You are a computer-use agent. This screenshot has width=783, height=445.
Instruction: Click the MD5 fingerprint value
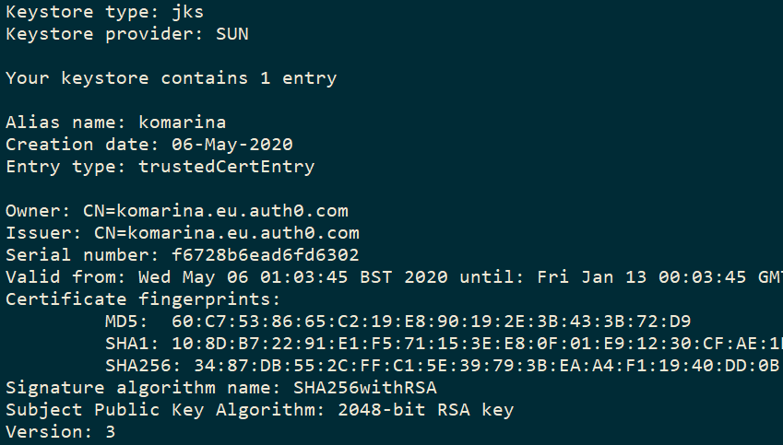point(432,322)
